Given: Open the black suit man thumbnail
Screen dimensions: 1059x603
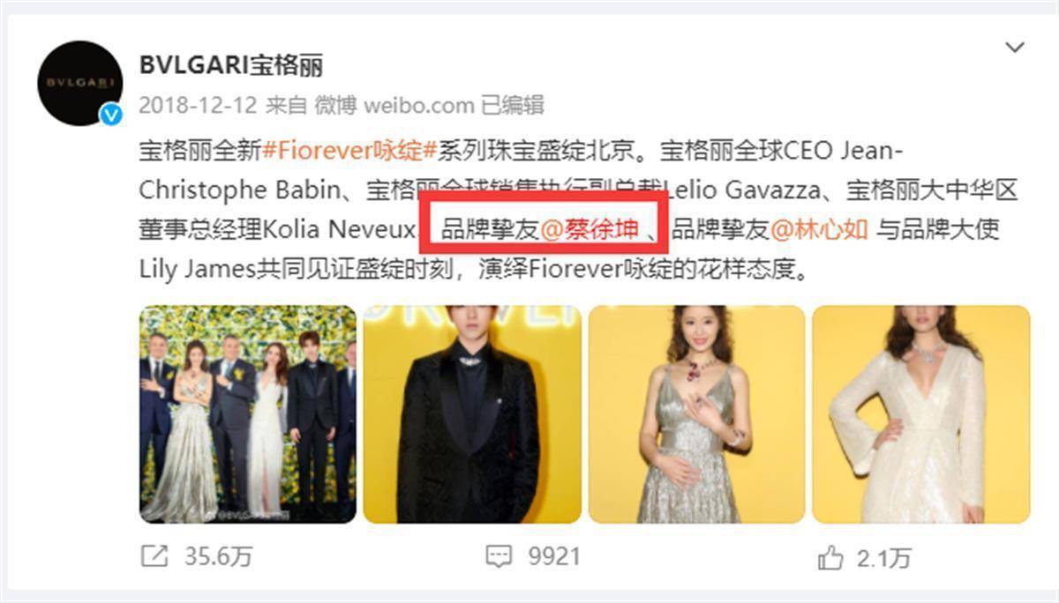Looking at the screenshot, I should 472,414.
